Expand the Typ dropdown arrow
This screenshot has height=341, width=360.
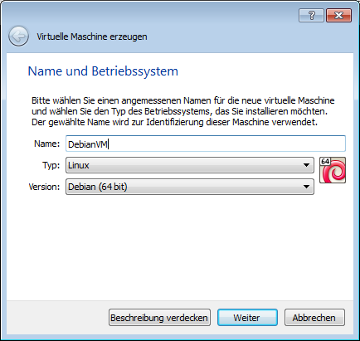[306, 165]
